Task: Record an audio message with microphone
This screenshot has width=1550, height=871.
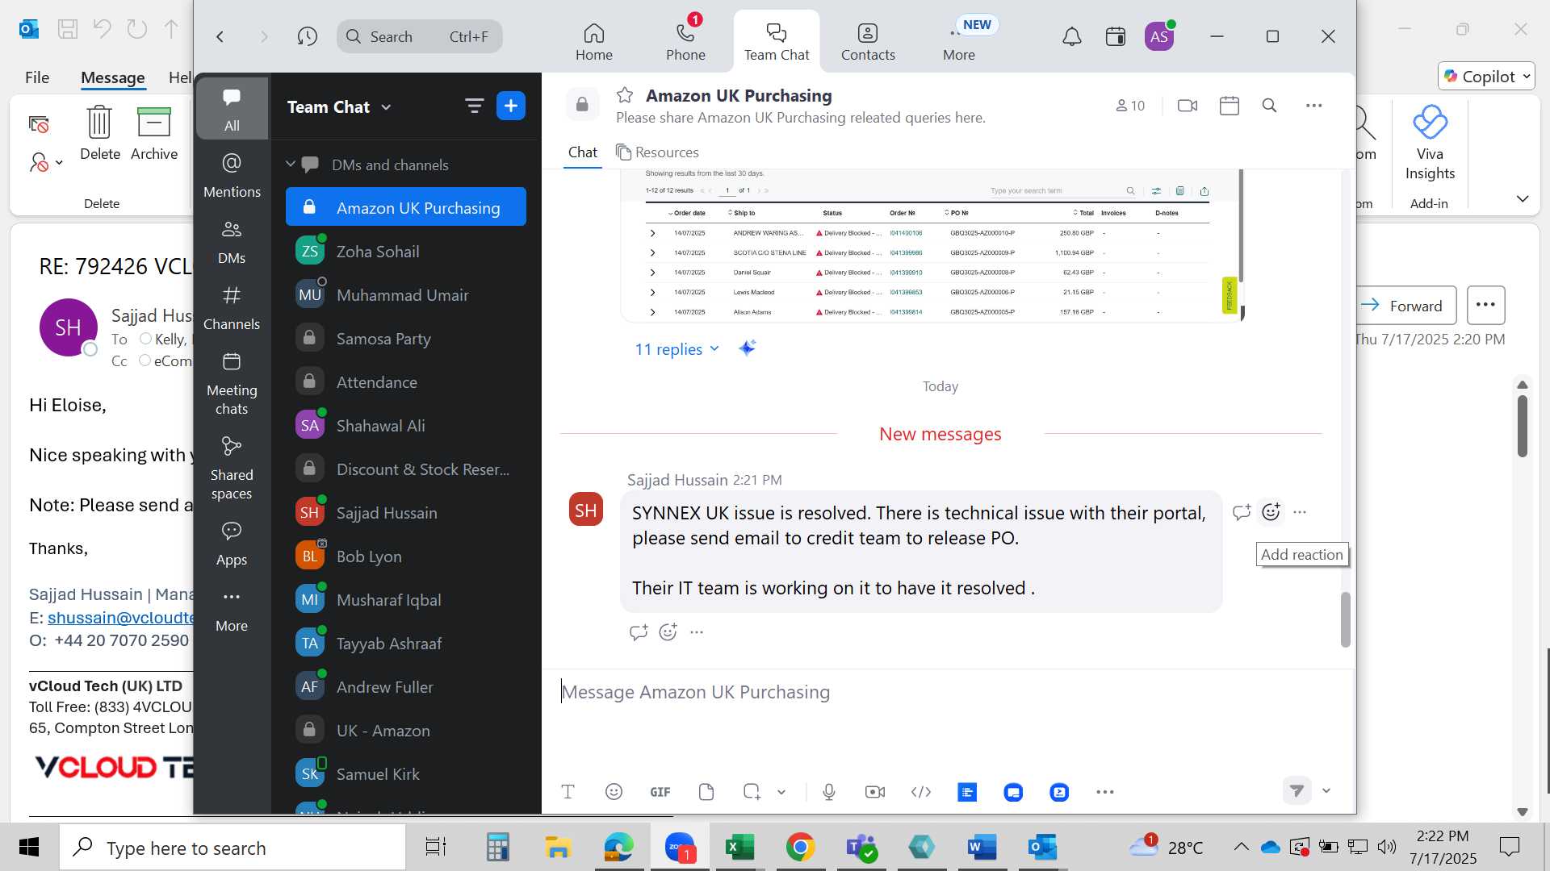Action: tap(829, 792)
